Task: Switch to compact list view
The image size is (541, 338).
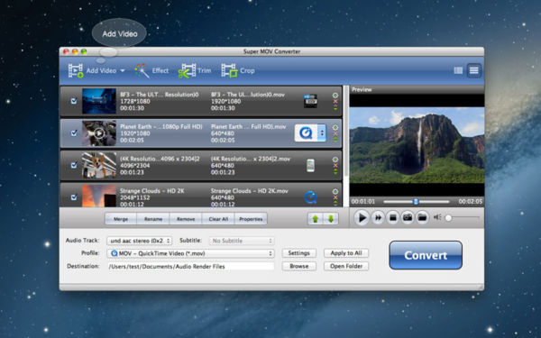Action: [x=458, y=70]
